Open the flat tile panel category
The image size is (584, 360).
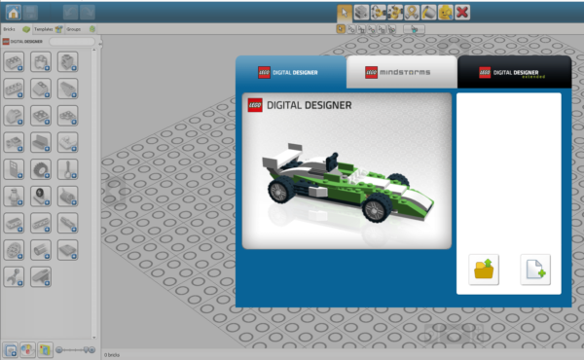coord(67,250)
